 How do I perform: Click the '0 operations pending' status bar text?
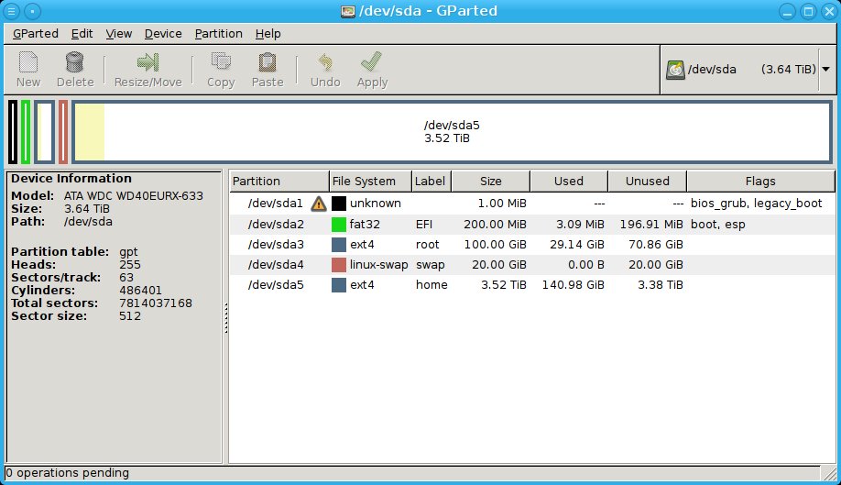pos(68,473)
